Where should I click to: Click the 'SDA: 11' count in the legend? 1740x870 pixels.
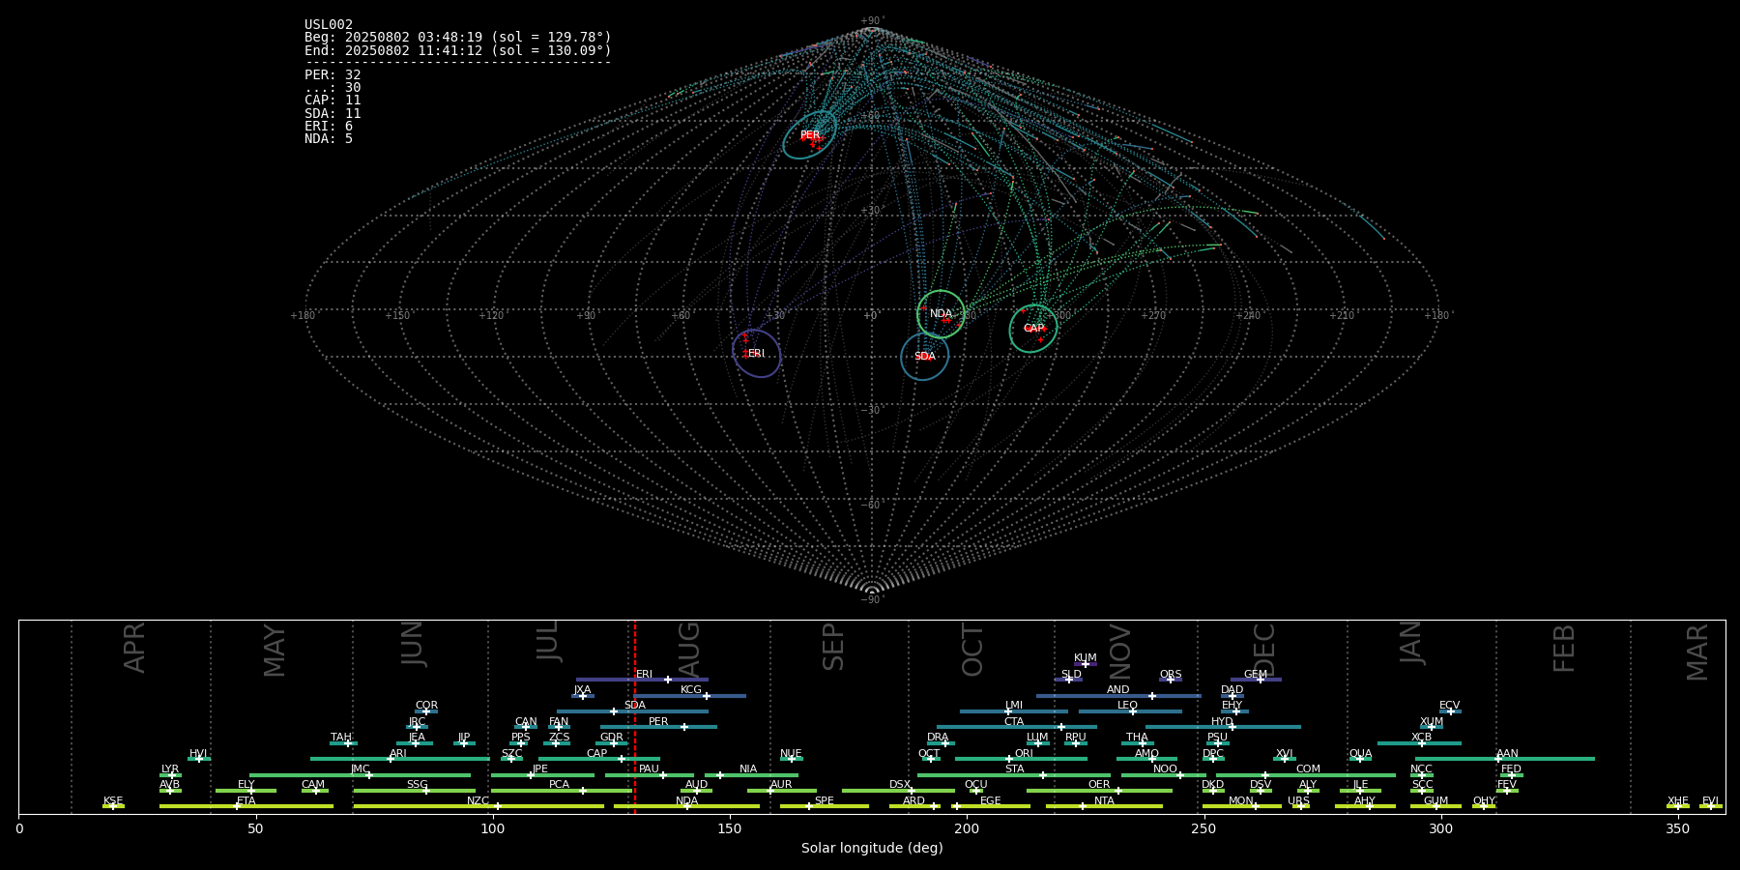pyautogui.click(x=333, y=113)
